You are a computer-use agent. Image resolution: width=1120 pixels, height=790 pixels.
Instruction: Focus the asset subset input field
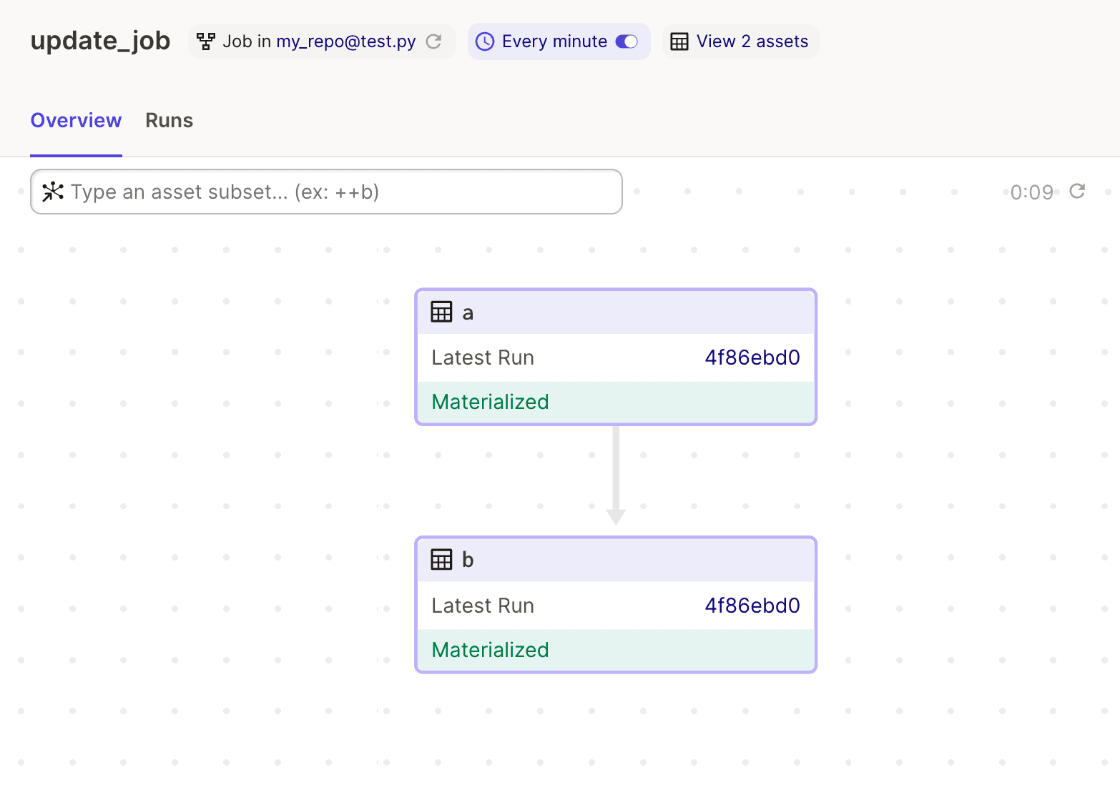[326, 192]
